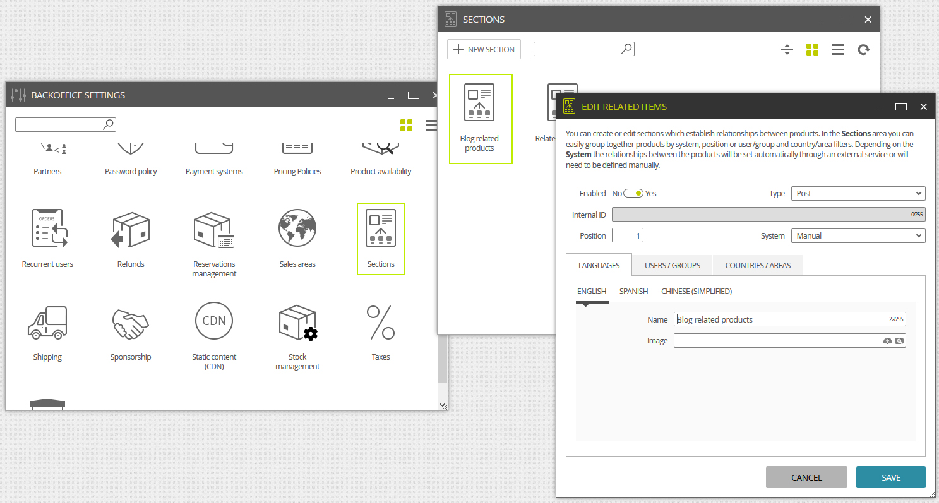
Task: Open the Refunds settings icon
Action: [x=131, y=230]
